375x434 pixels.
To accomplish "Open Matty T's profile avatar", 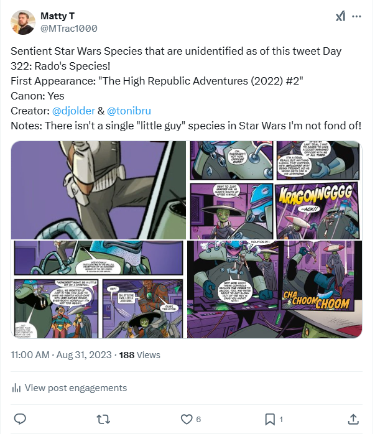I will tap(22, 22).
